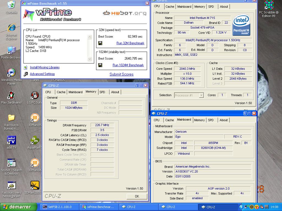Click the Intel Pentium M inside logo
Screen dimensions: 282x211
(241, 25)
